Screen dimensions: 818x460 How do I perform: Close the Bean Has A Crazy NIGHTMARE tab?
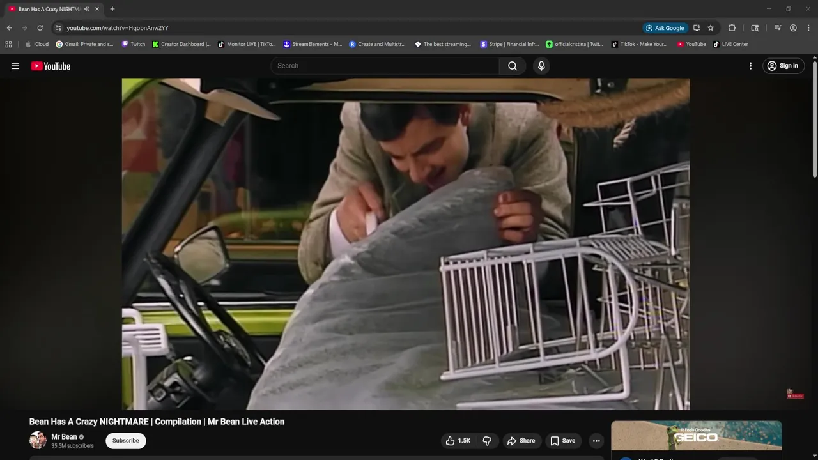[97, 9]
